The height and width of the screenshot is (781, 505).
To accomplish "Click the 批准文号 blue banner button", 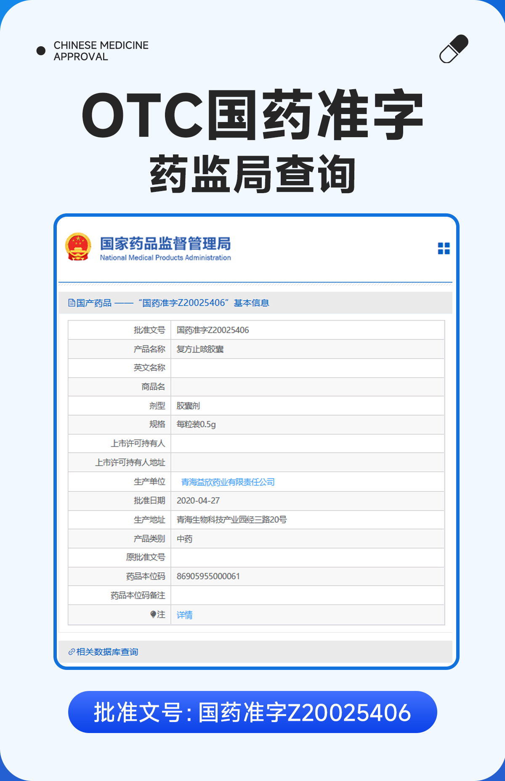I will 252,712.
